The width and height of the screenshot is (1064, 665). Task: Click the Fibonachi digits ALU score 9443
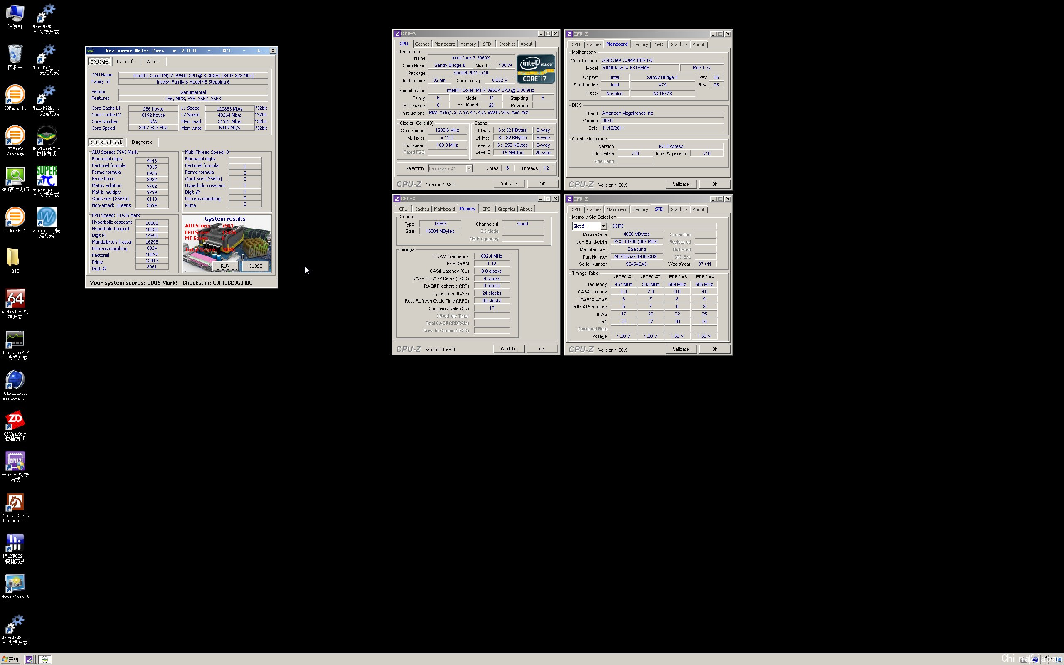tap(152, 160)
